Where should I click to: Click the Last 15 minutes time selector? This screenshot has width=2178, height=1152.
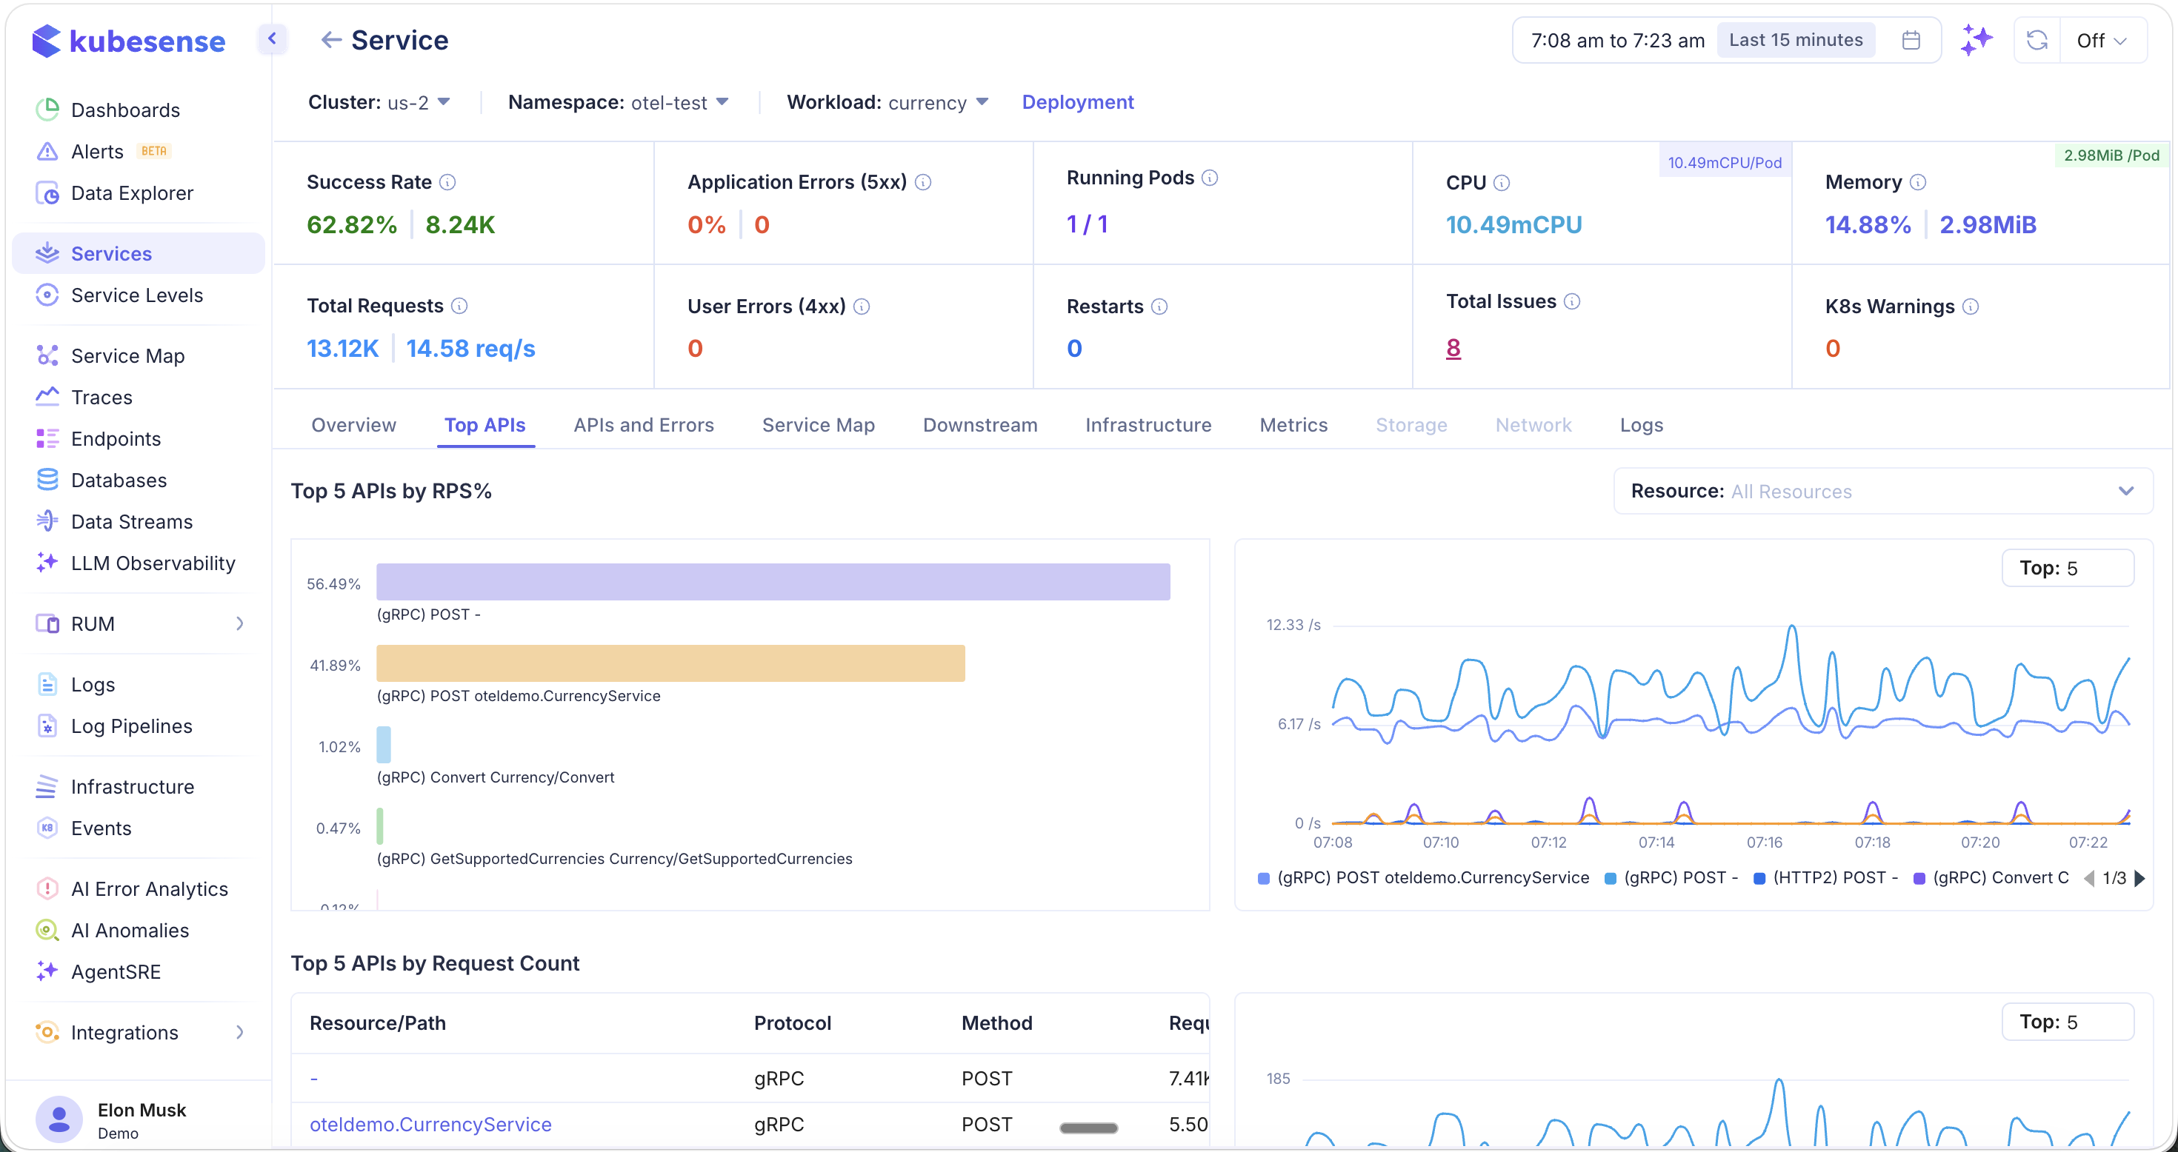tap(1796, 39)
